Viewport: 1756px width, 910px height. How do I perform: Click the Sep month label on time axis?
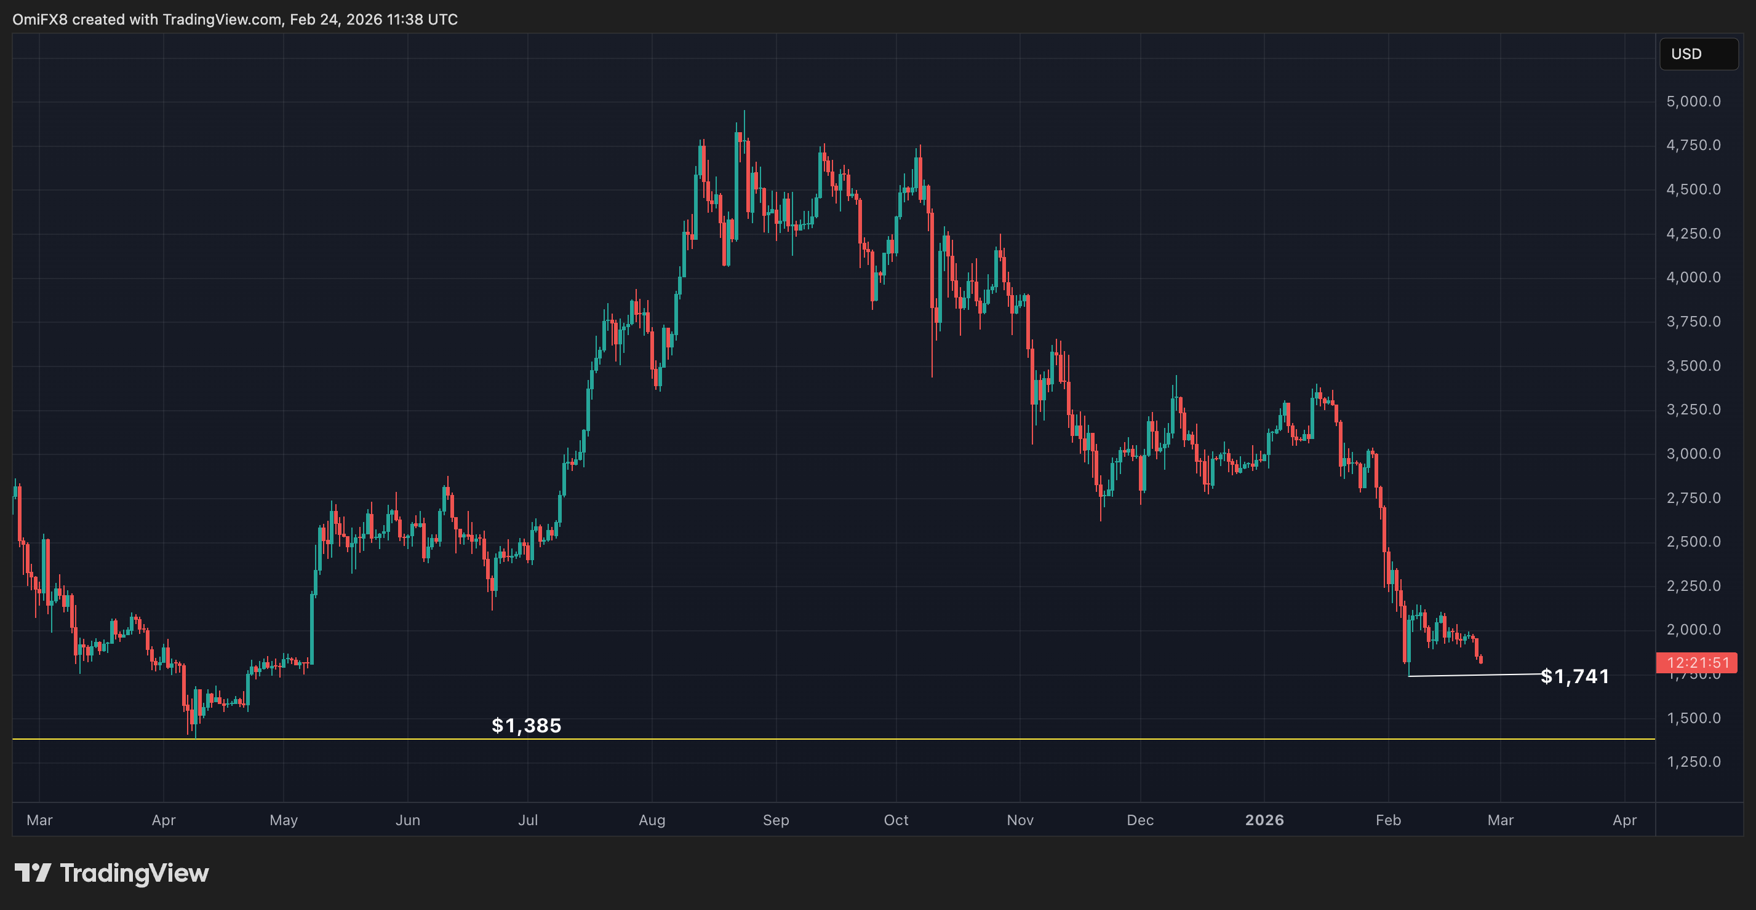pyautogui.click(x=776, y=820)
